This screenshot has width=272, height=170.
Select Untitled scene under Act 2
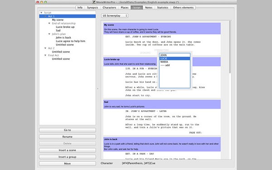[61, 52]
